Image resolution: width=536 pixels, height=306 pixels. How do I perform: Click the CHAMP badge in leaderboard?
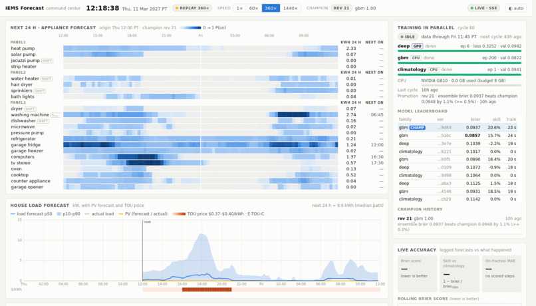tap(418, 128)
